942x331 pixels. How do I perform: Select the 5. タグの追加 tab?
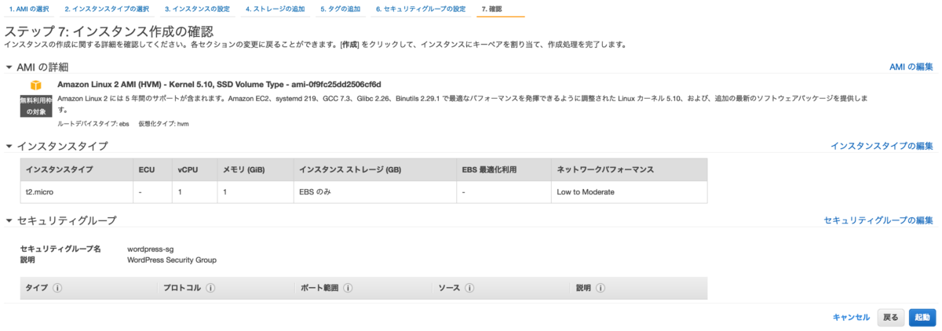tap(341, 9)
